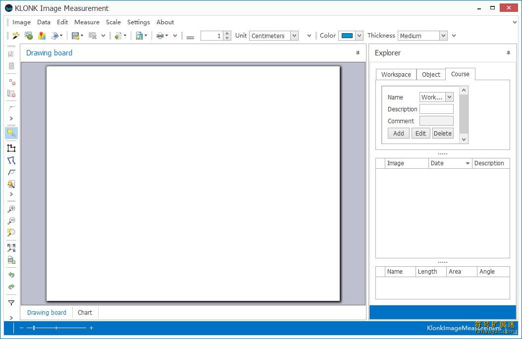The width and height of the screenshot is (522, 339).
Task: Choose the highlighted selection pointer tool
Action: pos(11,133)
